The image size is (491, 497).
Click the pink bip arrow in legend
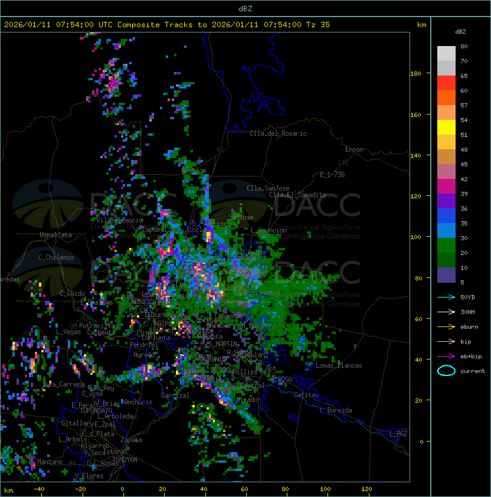coord(446,341)
